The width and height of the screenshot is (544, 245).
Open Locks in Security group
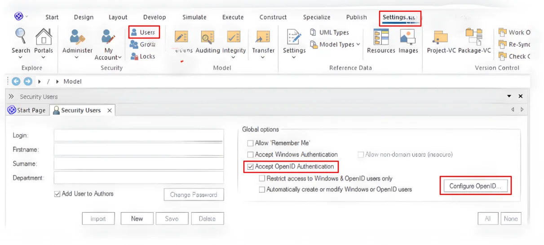point(142,56)
